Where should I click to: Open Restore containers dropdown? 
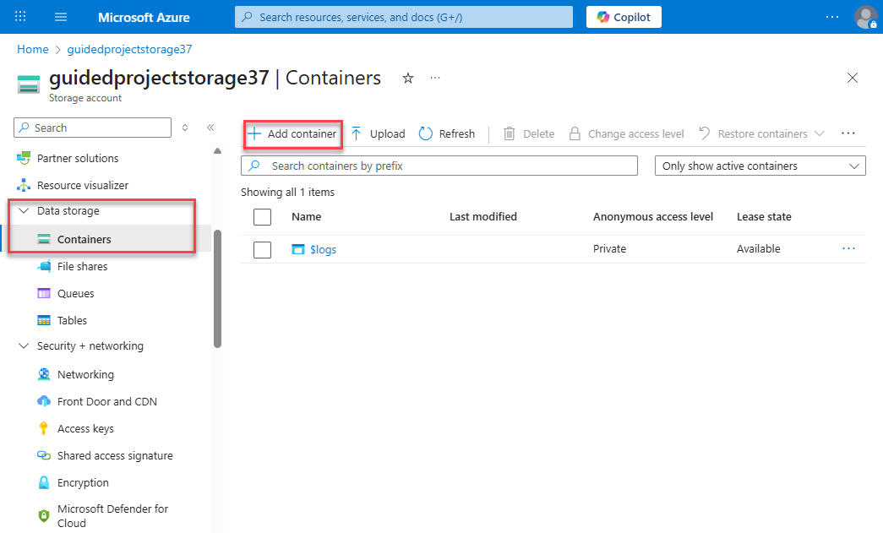pos(761,134)
